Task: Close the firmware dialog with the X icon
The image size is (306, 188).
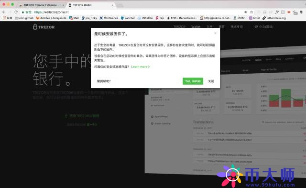Action: tap(215, 33)
